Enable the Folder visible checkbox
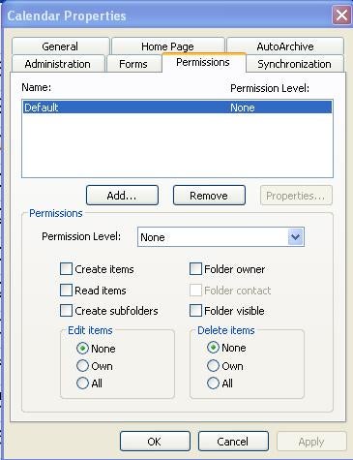This screenshot has height=460, width=353. pyautogui.click(x=195, y=311)
